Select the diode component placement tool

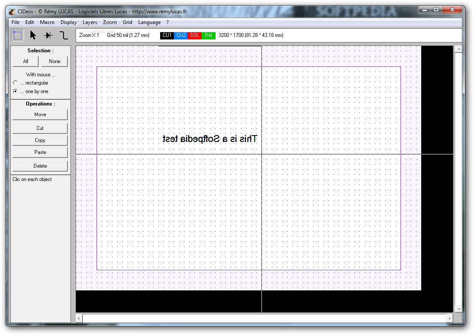pyautogui.click(x=49, y=35)
